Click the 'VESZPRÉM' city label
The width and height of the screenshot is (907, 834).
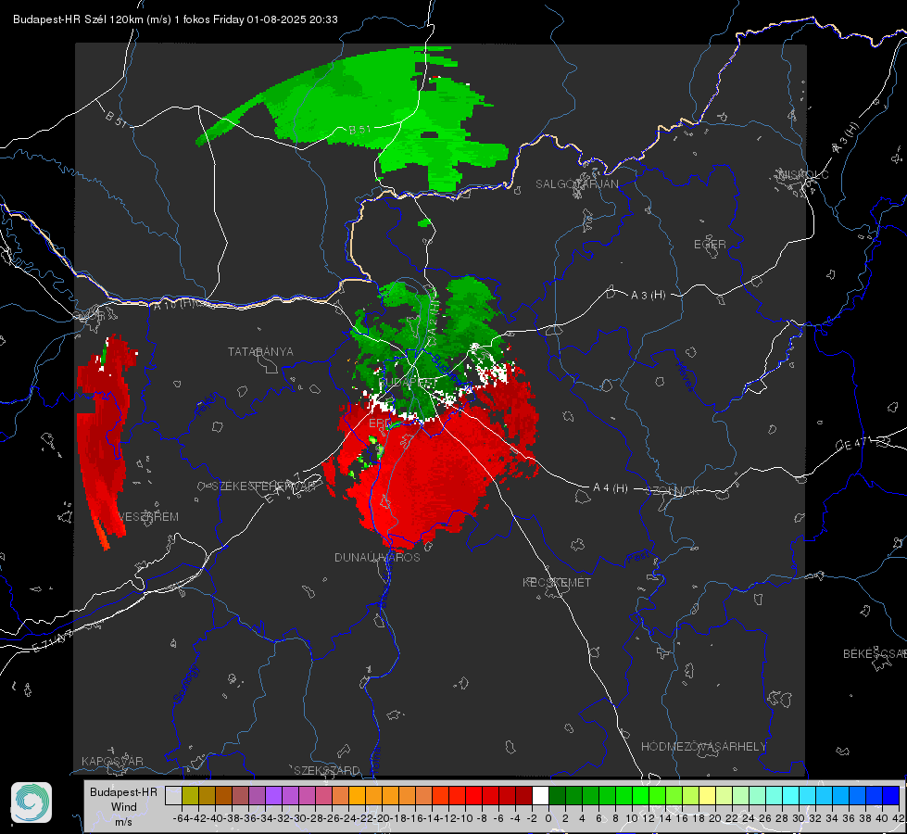pyautogui.click(x=147, y=516)
